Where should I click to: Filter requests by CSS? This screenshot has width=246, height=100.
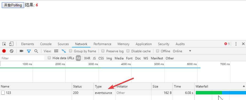coord(101,58)
